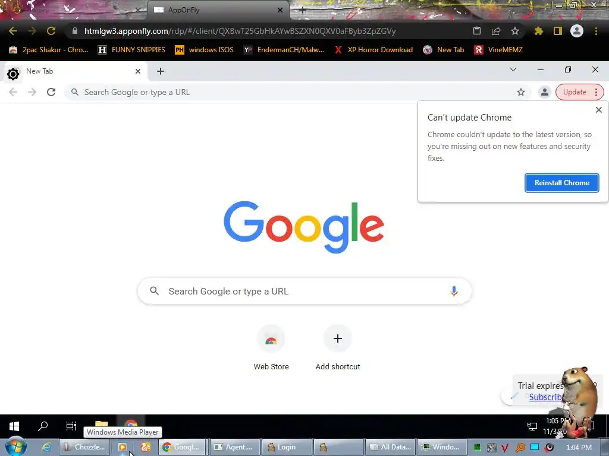Open the 2pac Shakur bookmark

coord(49,50)
